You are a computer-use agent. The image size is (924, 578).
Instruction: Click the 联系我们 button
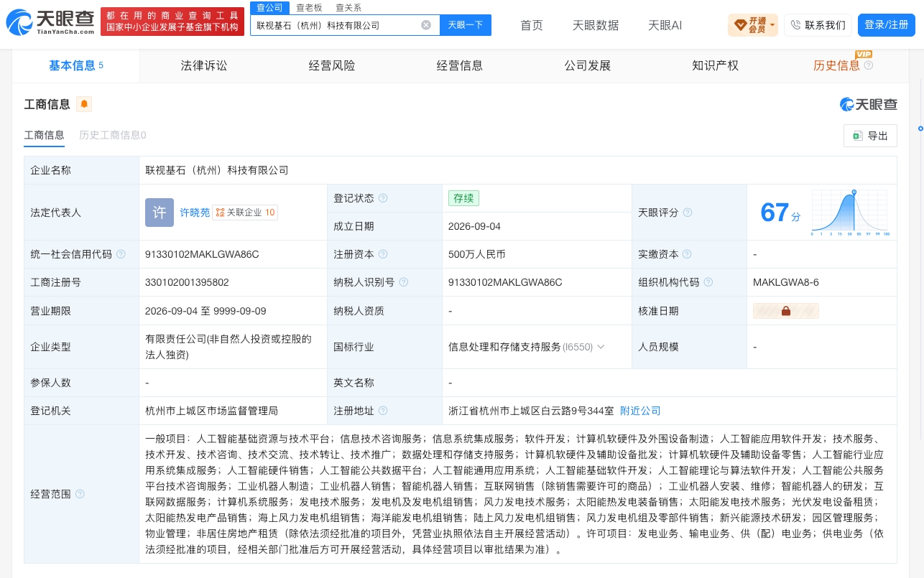click(x=818, y=25)
